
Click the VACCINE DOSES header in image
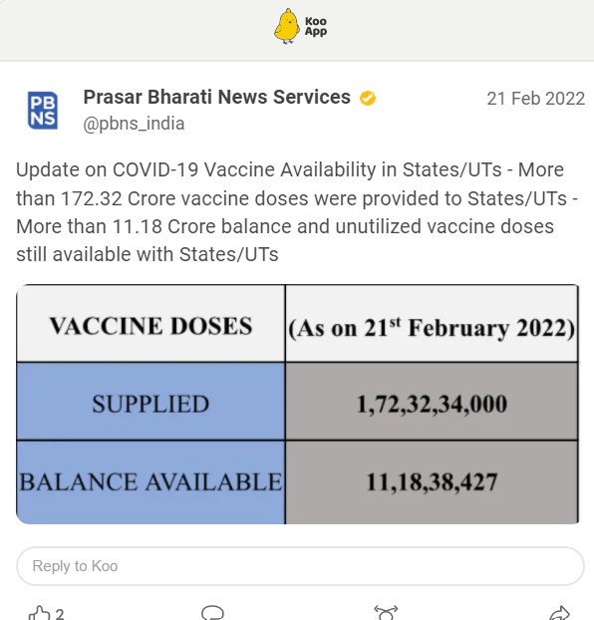150,326
